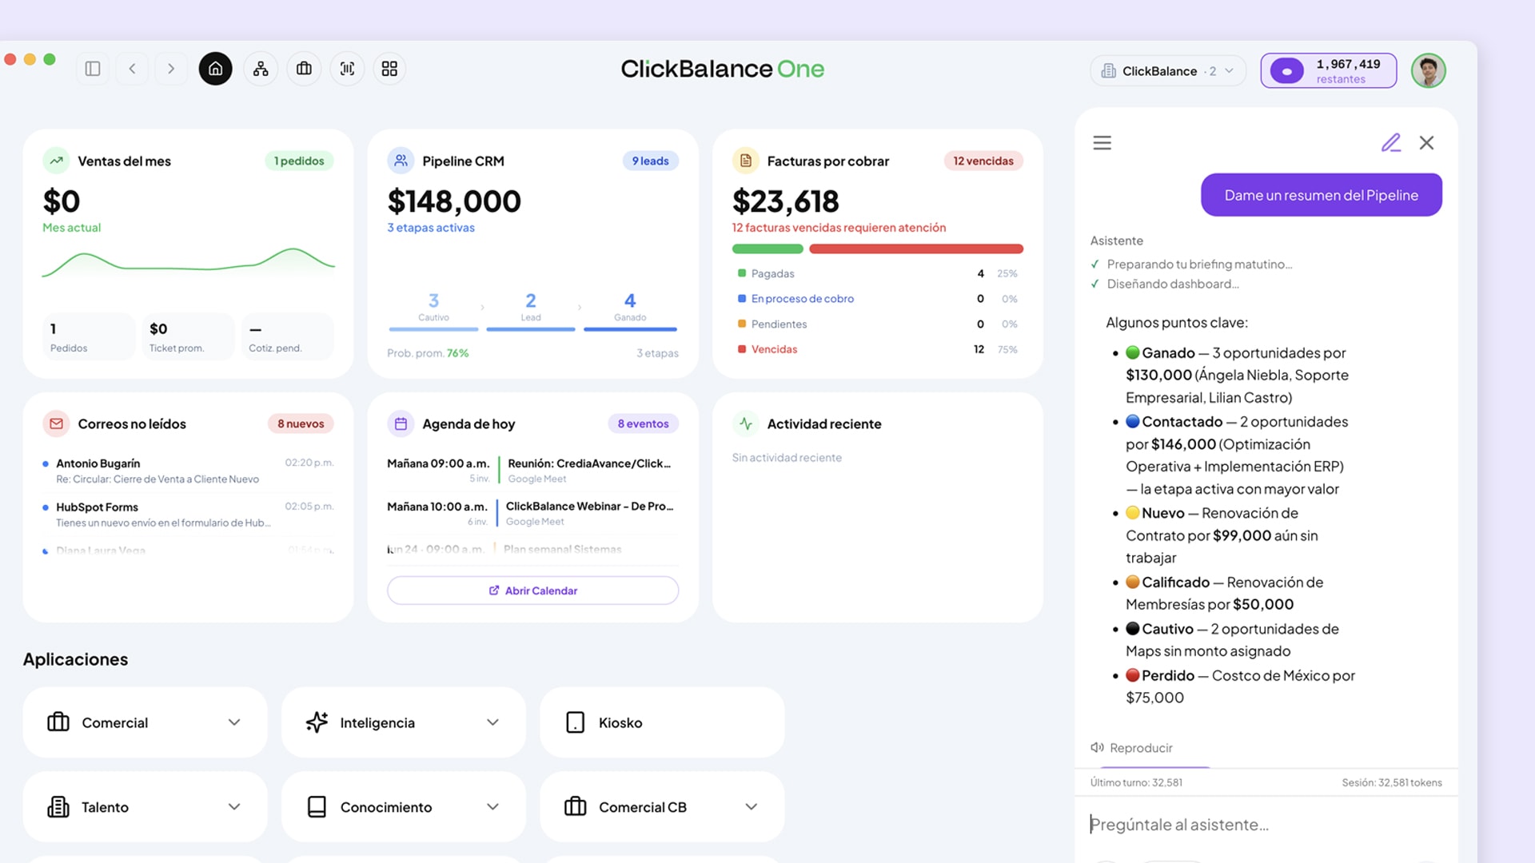Click the Ventas del mes sparkline chart
The height and width of the screenshot is (863, 1535).
189,263
